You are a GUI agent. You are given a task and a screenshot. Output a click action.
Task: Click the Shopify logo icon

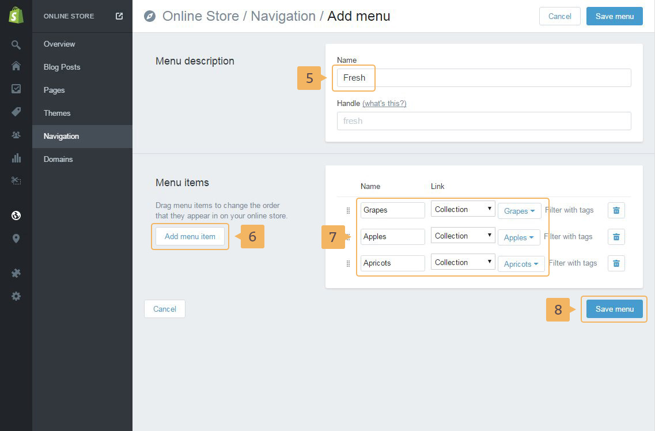point(16,16)
